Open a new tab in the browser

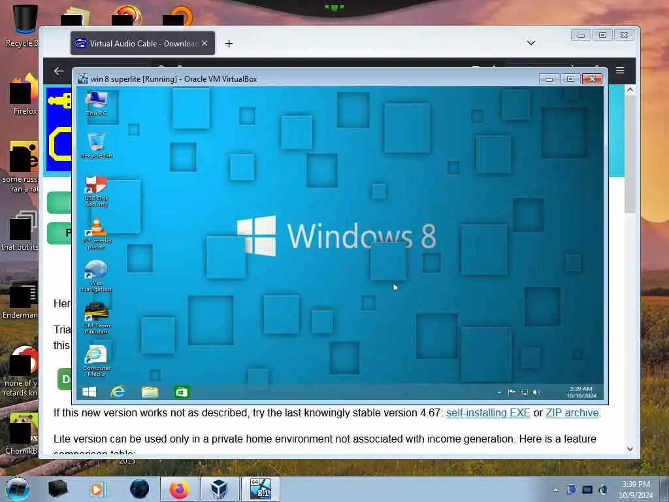pos(229,44)
